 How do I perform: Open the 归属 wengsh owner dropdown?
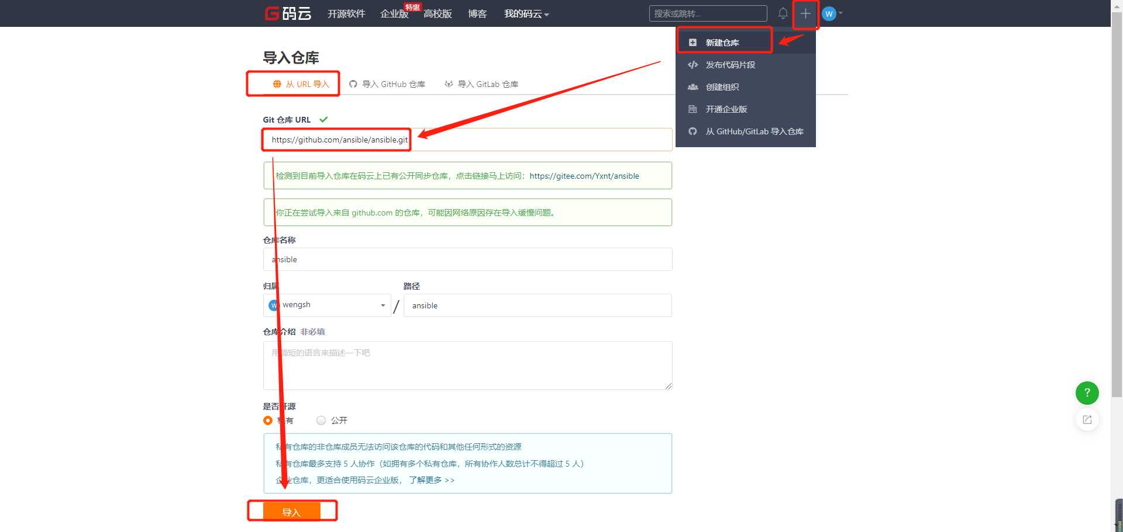click(327, 305)
